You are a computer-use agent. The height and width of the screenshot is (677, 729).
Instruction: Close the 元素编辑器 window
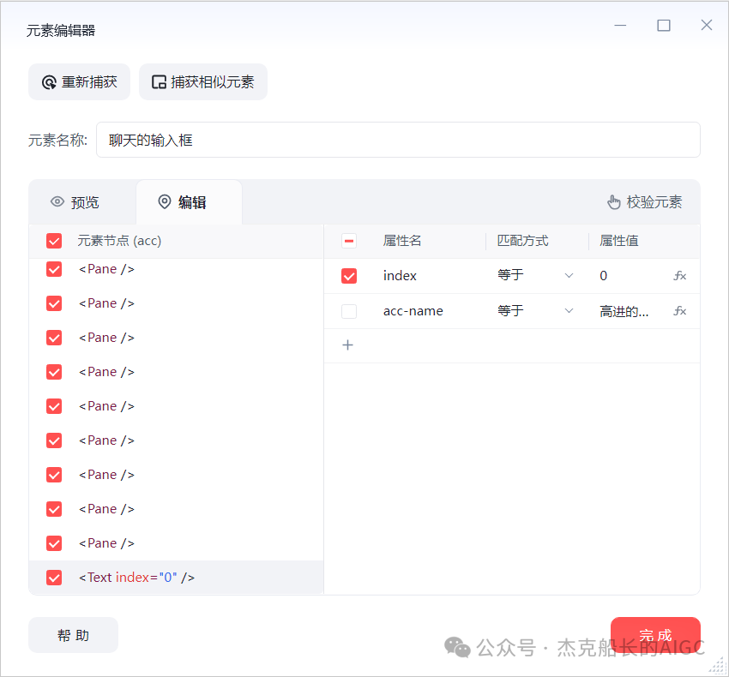click(706, 25)
